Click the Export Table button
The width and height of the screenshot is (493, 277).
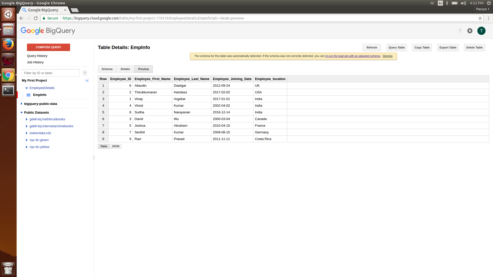448,47
